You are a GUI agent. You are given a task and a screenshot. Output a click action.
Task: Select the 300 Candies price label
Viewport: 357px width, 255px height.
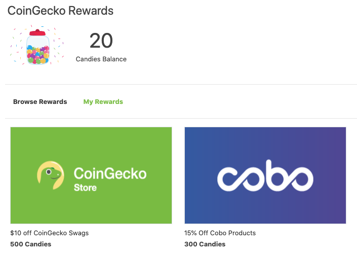[205, 244]
